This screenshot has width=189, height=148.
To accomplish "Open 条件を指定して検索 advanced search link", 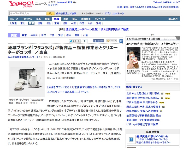I will pyautogui.click(x=66, y=14).
